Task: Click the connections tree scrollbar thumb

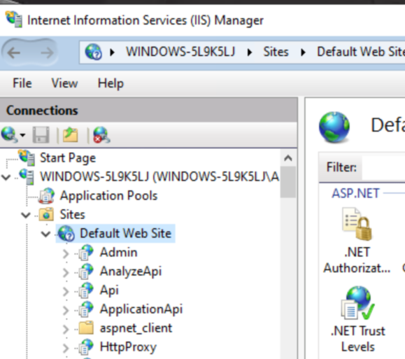Action: [x=288, y=182]
